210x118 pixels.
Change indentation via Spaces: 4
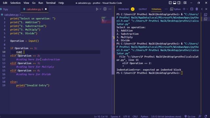(115, 117)
